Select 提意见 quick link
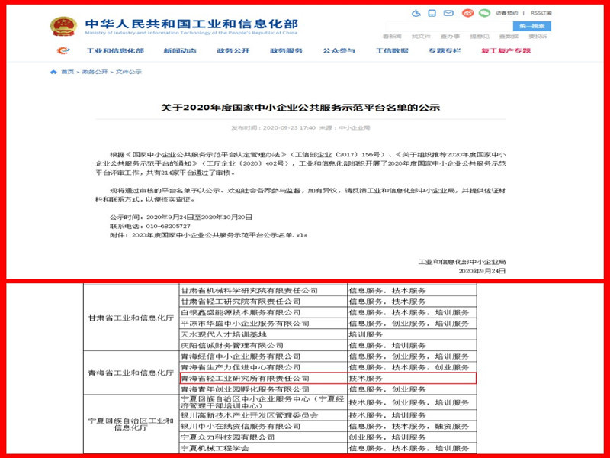 (x=480, y=37)
